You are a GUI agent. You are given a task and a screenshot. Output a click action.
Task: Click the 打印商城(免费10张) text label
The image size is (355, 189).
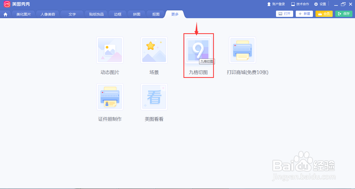[x=248, y=72]
